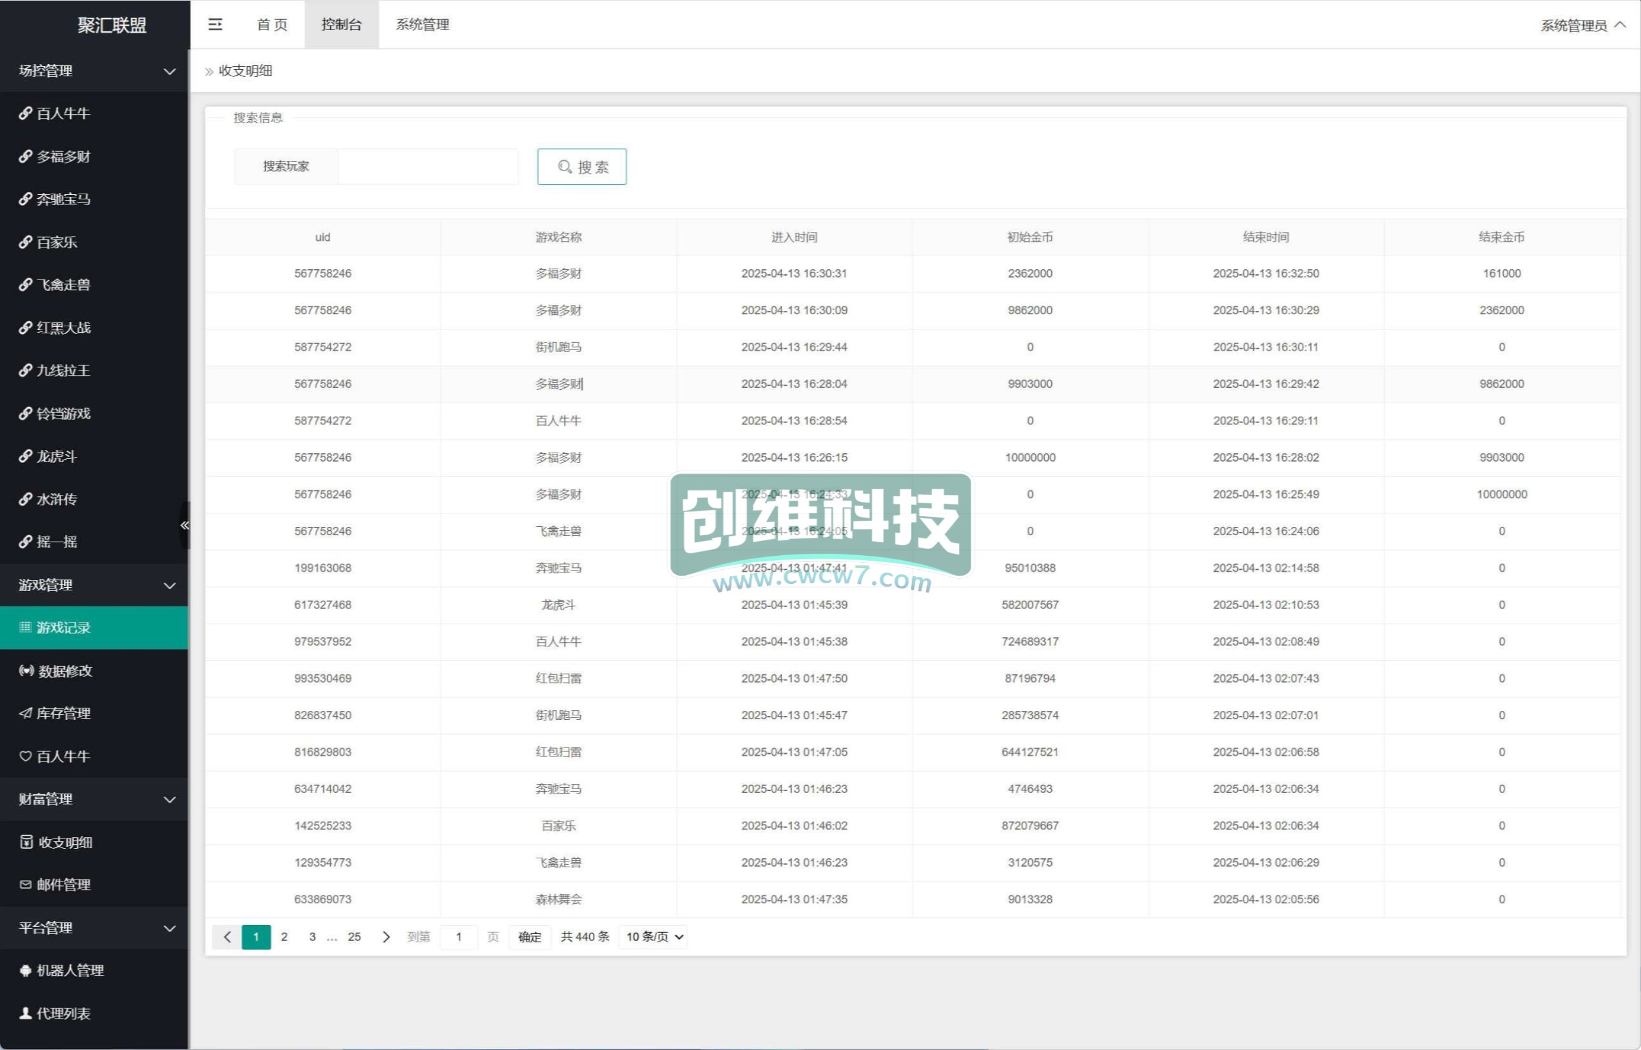Image resolution: width=1641 pixels, height=1050 pixels.
Task: Click the link icon beside 铃铛游戏
Action: point(25,413)
